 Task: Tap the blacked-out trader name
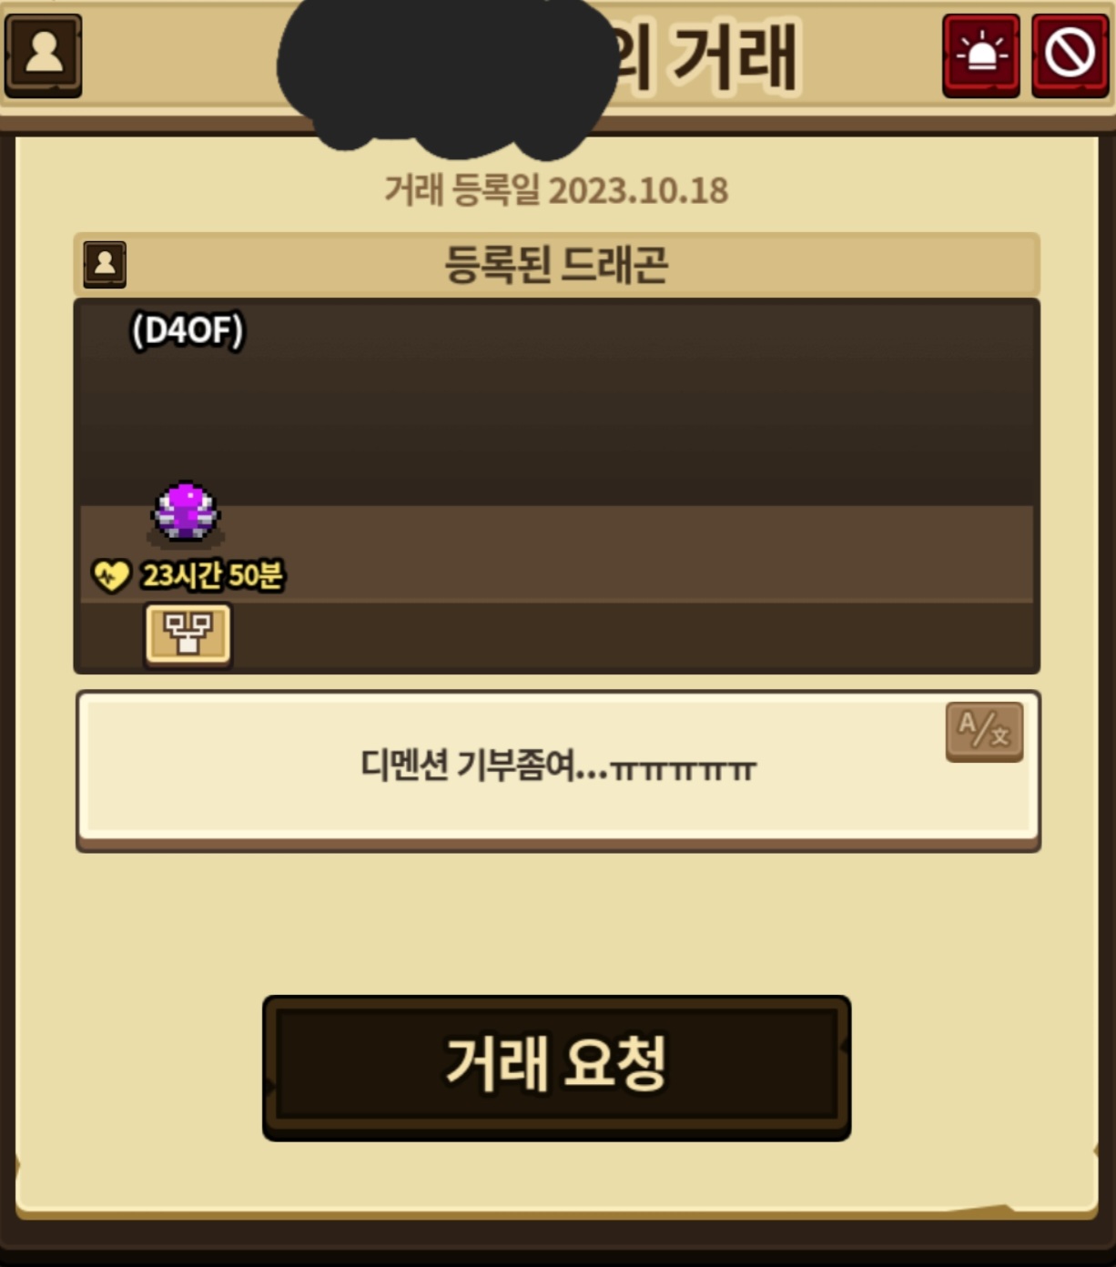(446, 73)
